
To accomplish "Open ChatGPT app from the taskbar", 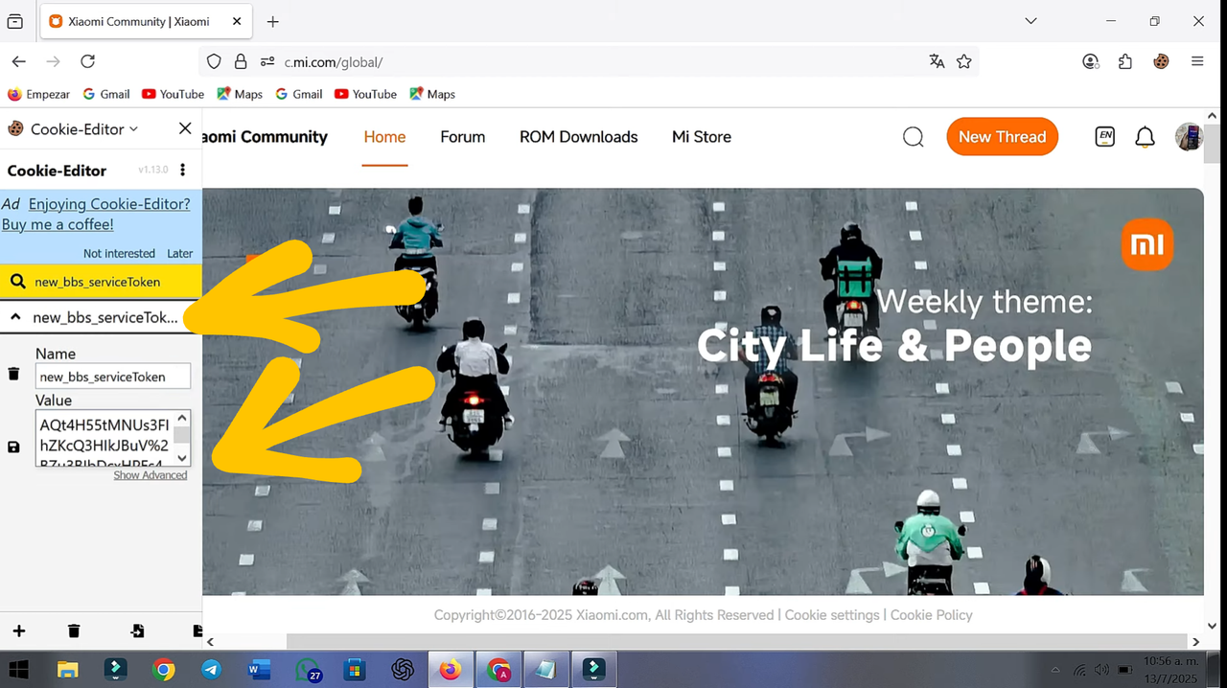I will 403,670.
